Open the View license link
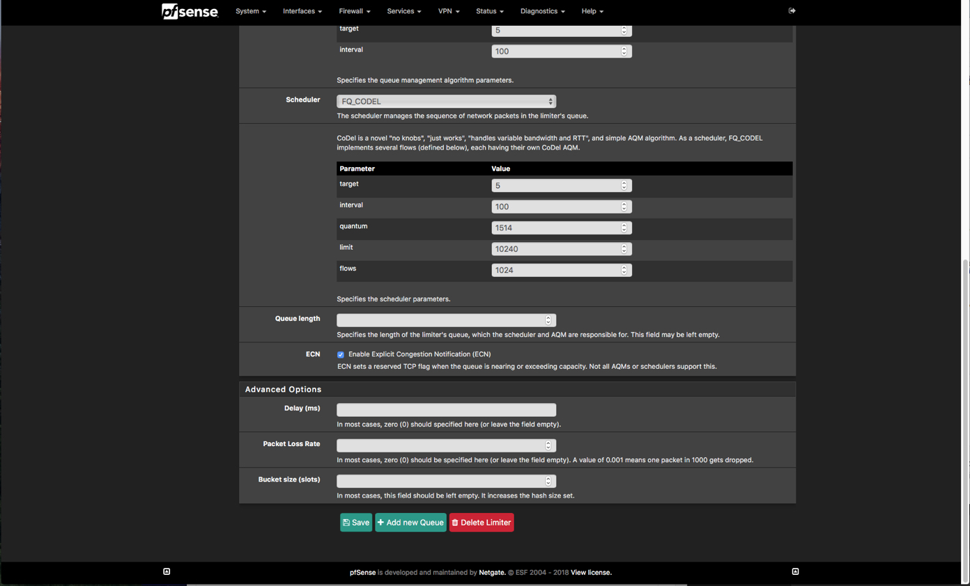This screenshot has width=970, height=586. click(x=591, y=573)
